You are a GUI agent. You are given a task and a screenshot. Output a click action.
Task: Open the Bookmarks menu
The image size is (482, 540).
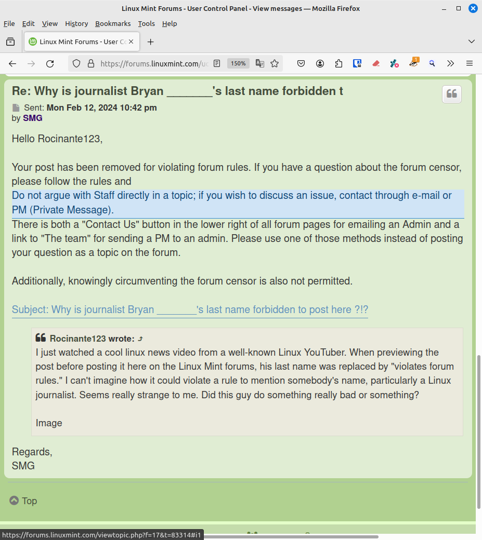113,23
